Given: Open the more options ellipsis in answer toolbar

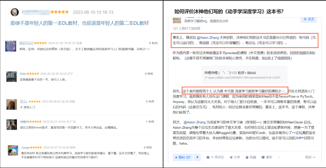Looking at the screenshot, I should coord(279,157).
